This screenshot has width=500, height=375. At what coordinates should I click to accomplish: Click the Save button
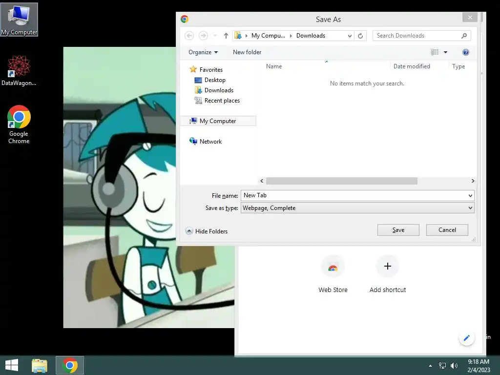398,230
